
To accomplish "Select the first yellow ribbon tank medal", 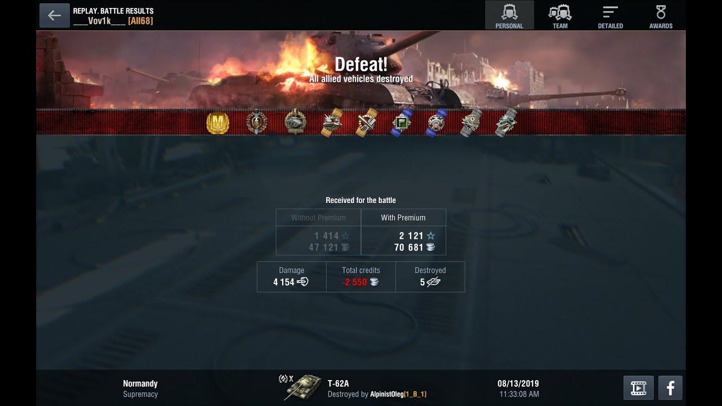I will [332, 122].
